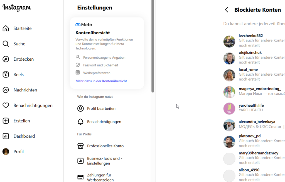Viewport: 285px width, 182px height.
Task: Open Entdecken compass icon
Action: [6, 59]
